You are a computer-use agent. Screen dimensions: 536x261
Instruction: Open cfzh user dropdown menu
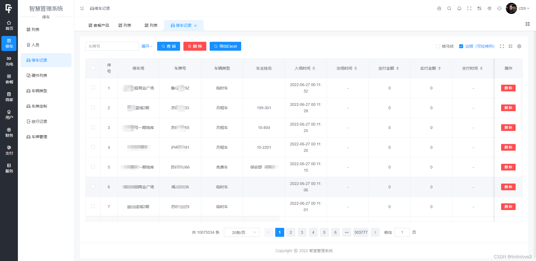click(524, 8)
